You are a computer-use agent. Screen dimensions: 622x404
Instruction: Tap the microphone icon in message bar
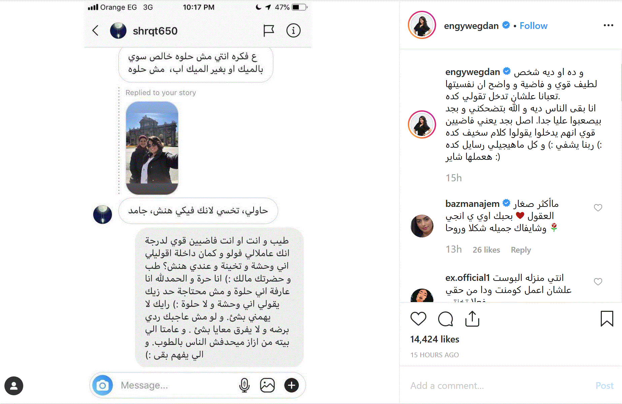(244, 385)
